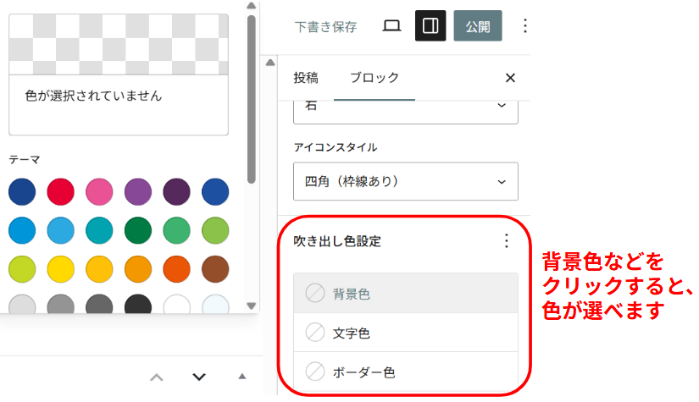Open the アイコンスタイル dropdown showing 四角（枠線あり）
The image size is (699, 402).
pos(405,181)
